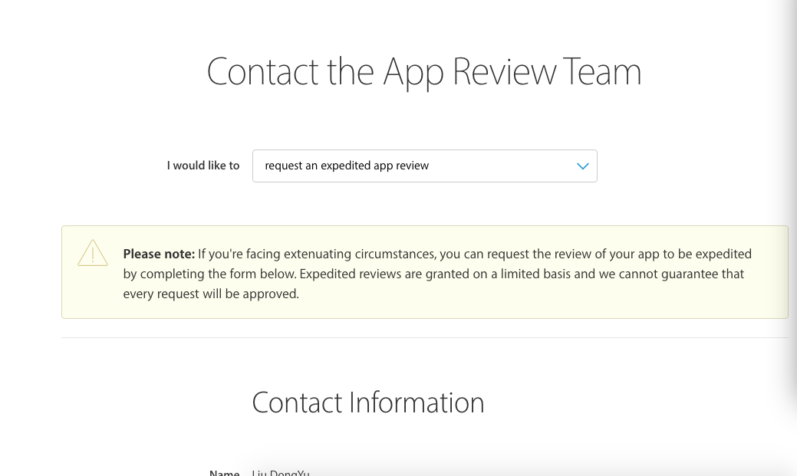This screenshot has width=797, height=476.
Task: Click the 'I would like to' label
Action: (x=203, y=166)
